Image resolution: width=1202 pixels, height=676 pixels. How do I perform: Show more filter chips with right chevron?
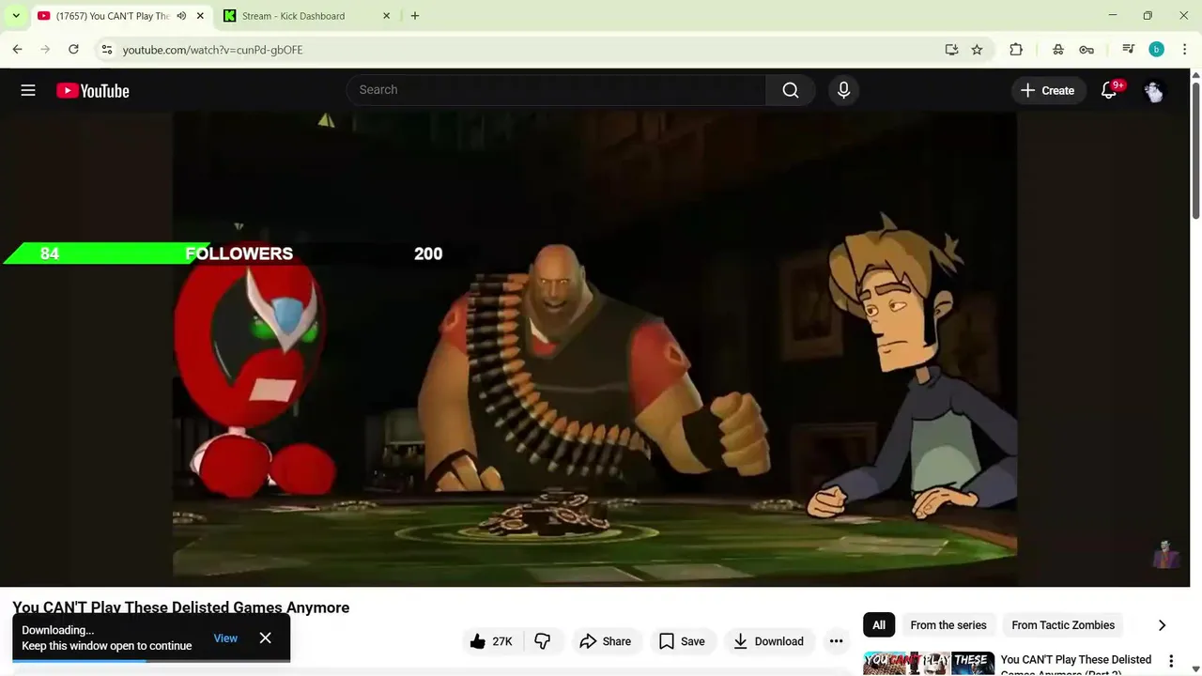[x=1162, y=625]
